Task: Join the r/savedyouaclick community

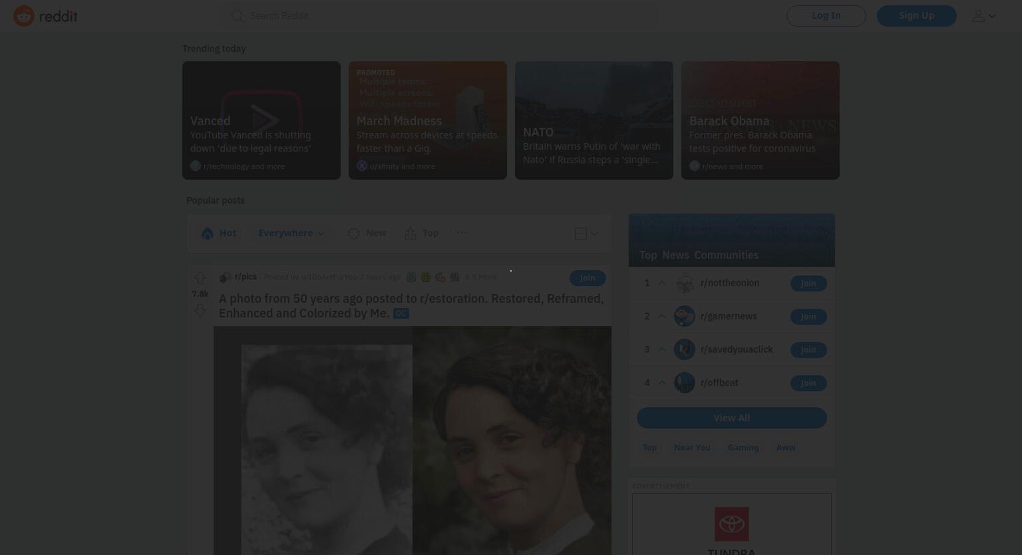Action: 808,350
